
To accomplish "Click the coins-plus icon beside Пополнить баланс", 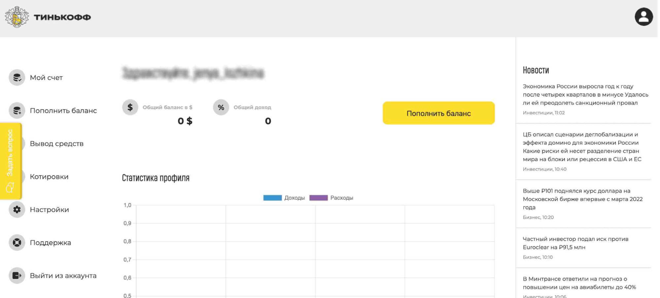I will [x=17, y=111].
